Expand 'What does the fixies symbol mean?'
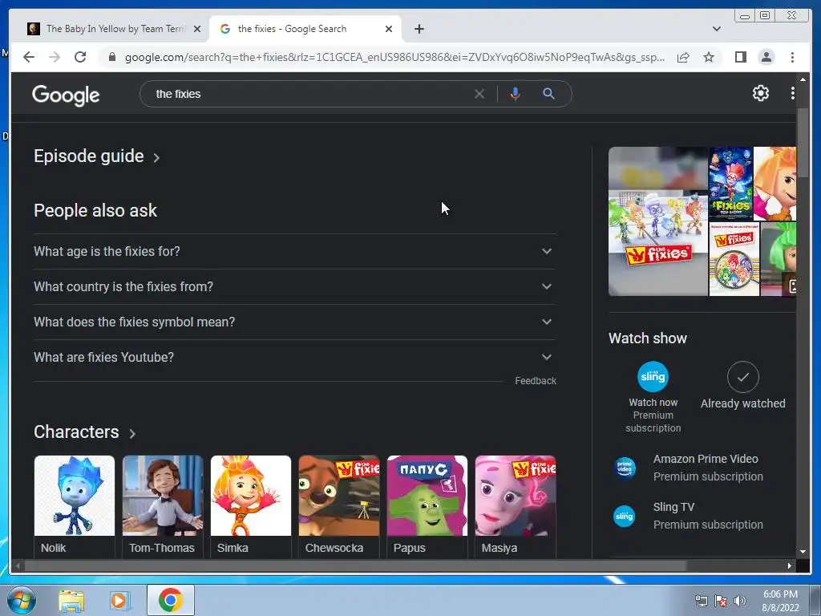The image size is (821, 616). click(293, 322)
